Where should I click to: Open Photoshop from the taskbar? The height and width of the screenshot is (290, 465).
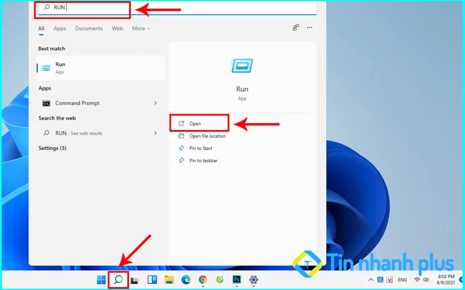(x=237, y=280)
